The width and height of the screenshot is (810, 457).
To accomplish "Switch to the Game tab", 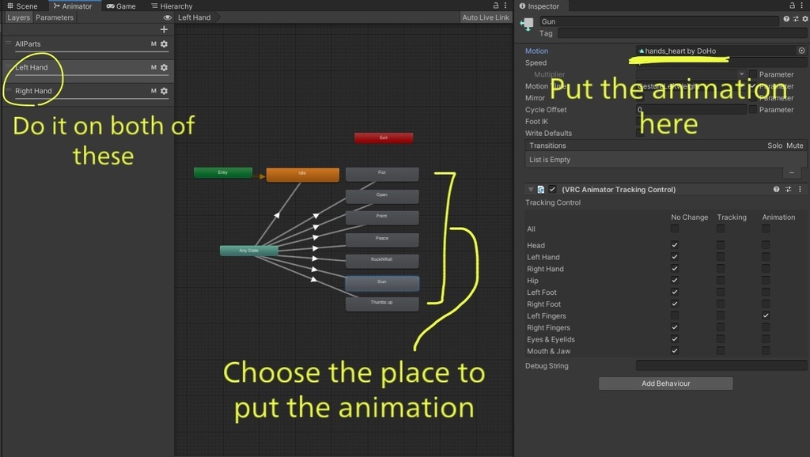I will point(121,6).
